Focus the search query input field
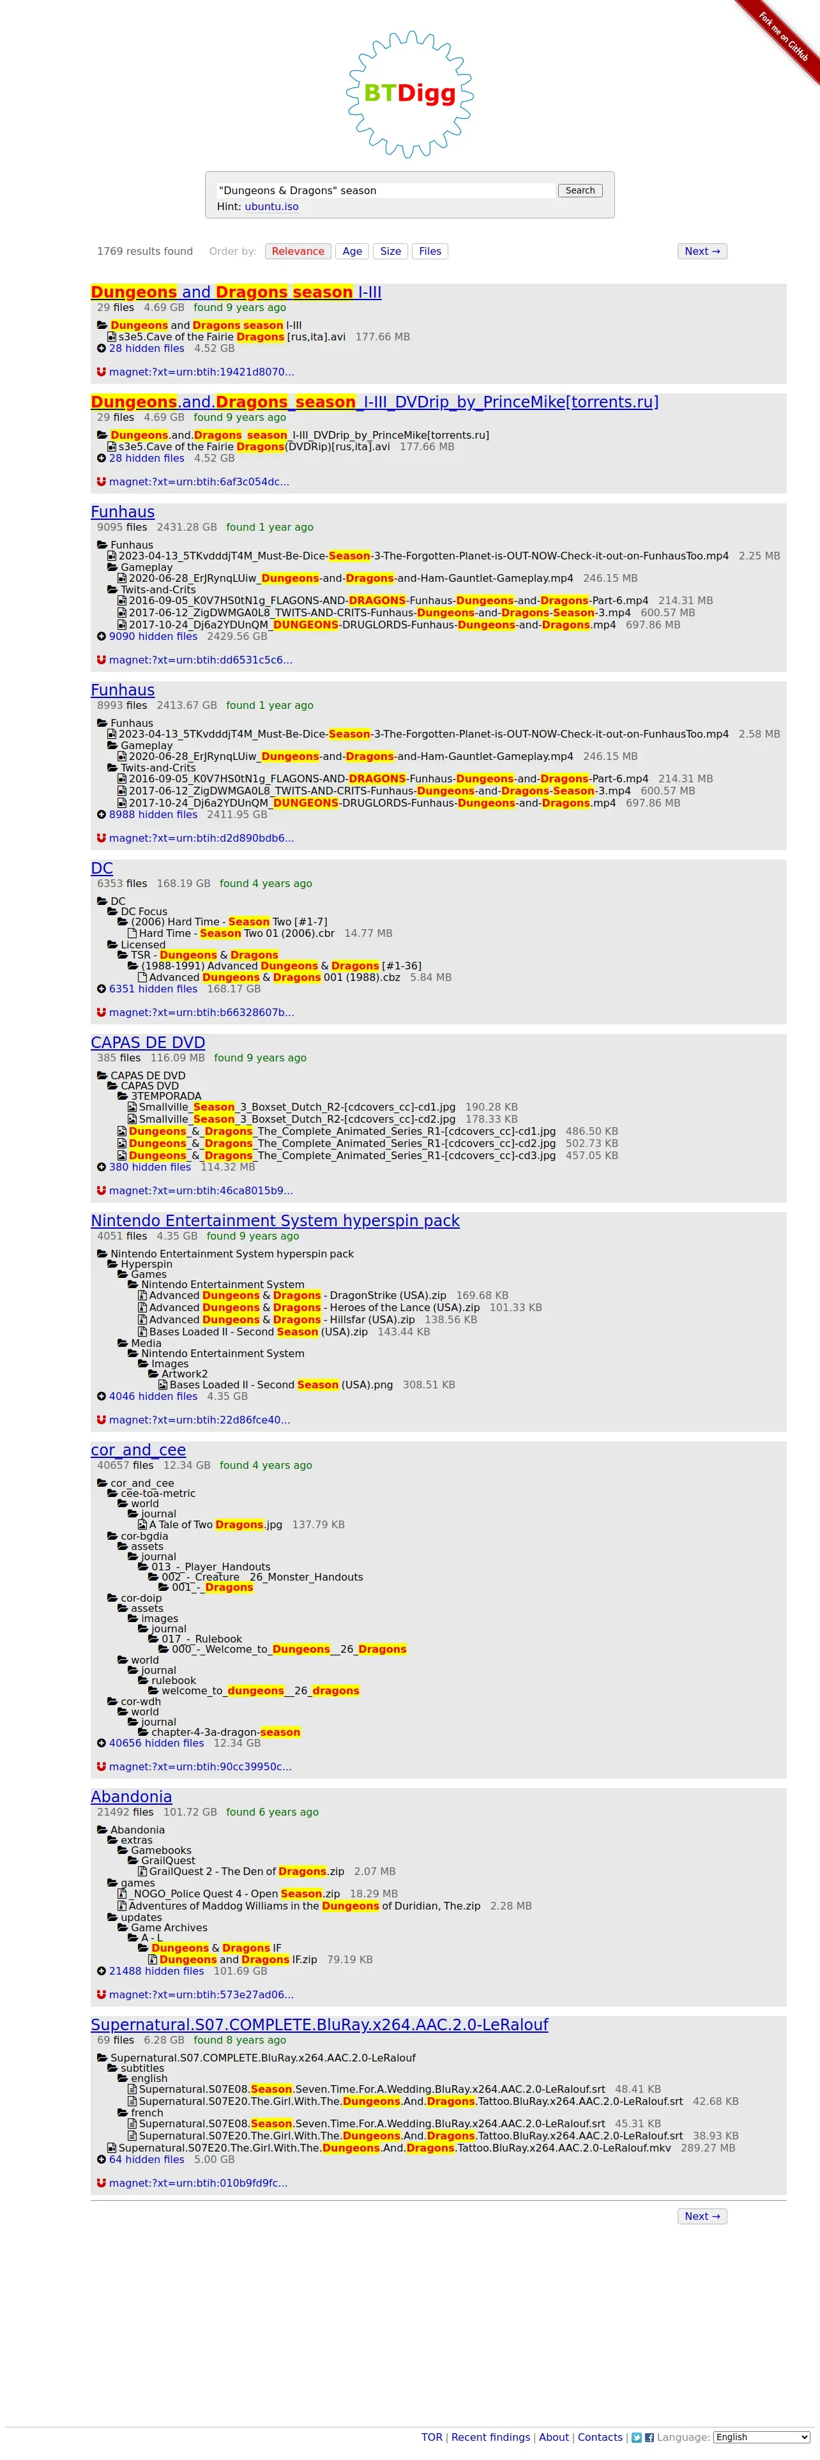Image resolution: width=820 pixels, height=2460 pixels. [x=384, y=191]
